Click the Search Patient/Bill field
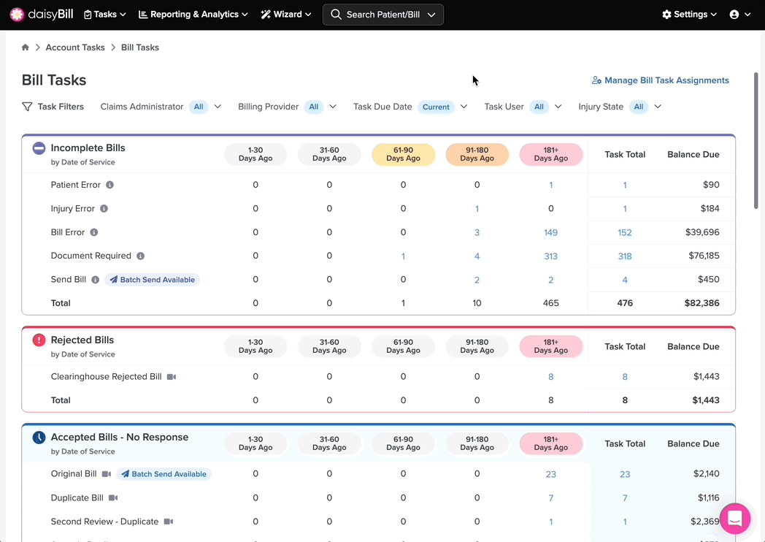The height and width of the screenshot is (542, 765). (383, 15)
